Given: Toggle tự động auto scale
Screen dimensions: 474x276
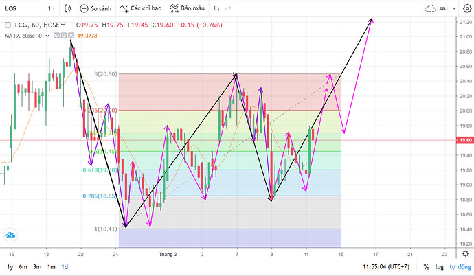Looking at the screenshot, I should 460,267.
